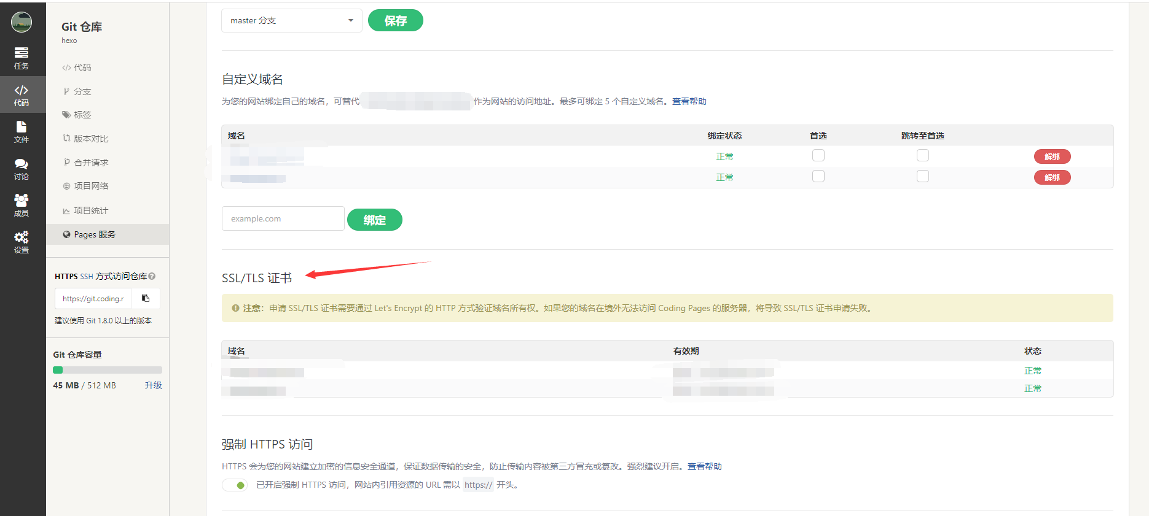The image size is (1149, 516).
Task: Click second domain's 正常 binding status
Action: (x=725, y=177)
